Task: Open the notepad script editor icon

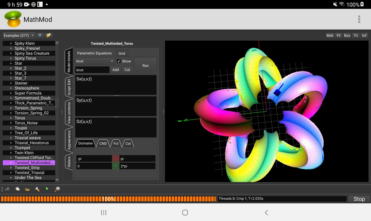Action: pos(17,189)
